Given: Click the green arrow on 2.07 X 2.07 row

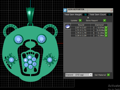Looking at the screenshot, I should 106,27.
